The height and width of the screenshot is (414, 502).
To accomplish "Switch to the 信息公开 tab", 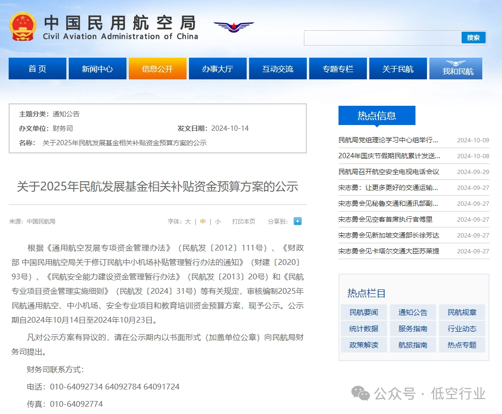I will pos(158,68).
